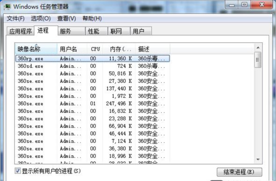276x181 pixels.
Task: Minimize the Task Manager window
Action: [x=232, y=5]
